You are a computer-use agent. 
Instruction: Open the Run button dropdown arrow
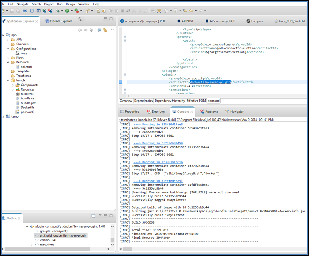72,11
